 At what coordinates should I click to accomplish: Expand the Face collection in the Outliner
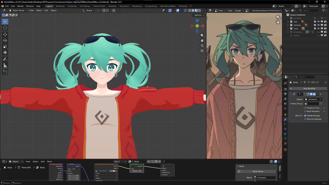[x=288, y=29]
